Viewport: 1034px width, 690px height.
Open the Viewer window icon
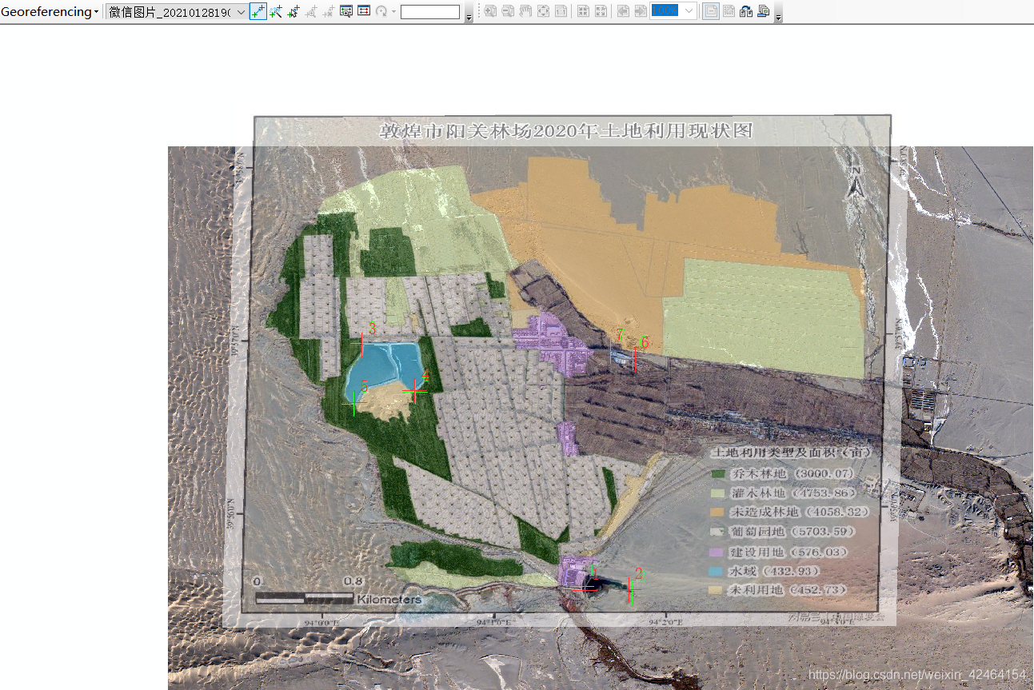346,11
